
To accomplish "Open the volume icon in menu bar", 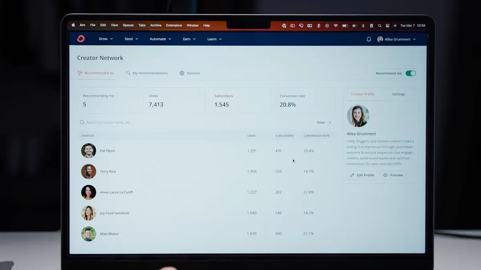I will click(354, 26).
